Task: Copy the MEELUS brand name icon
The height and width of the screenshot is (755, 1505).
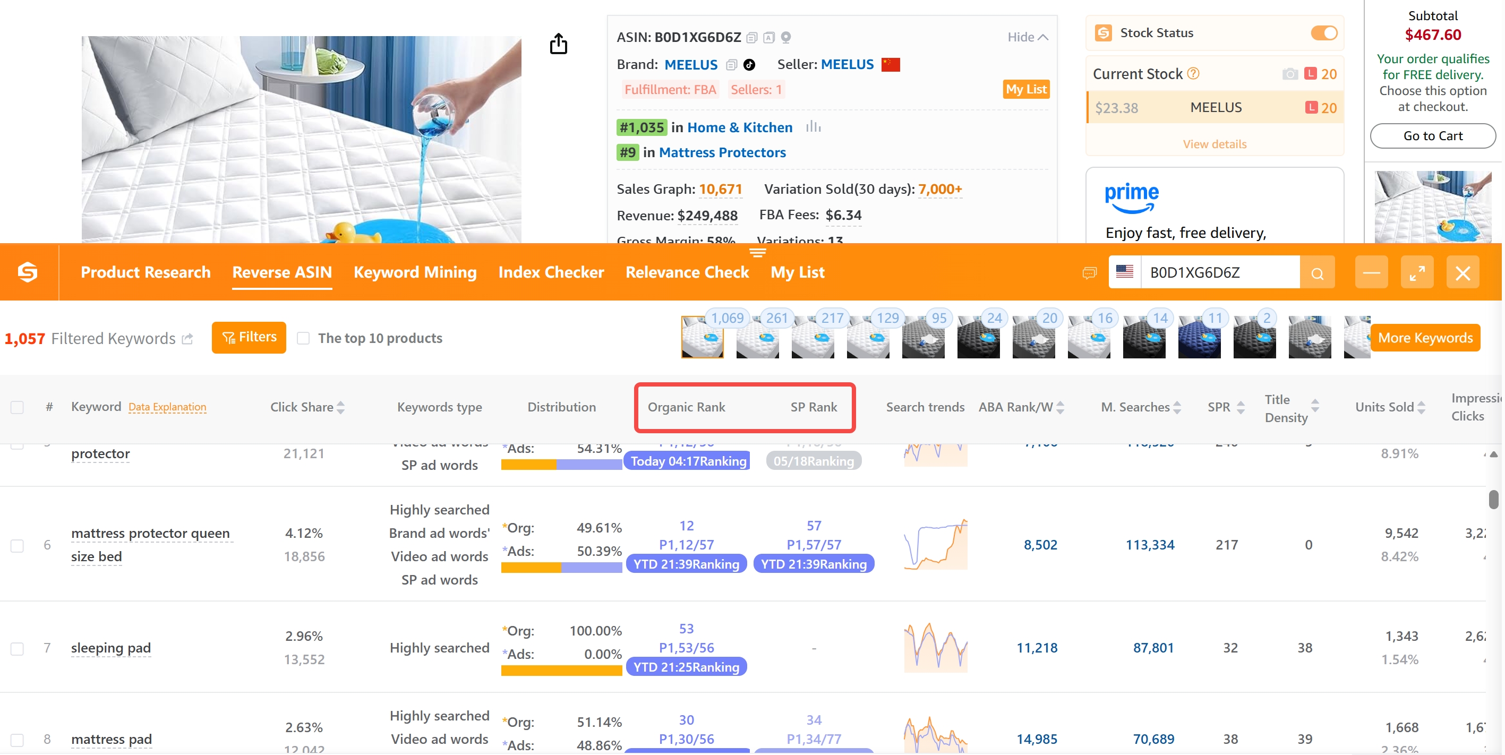Action: coord(731,65)
